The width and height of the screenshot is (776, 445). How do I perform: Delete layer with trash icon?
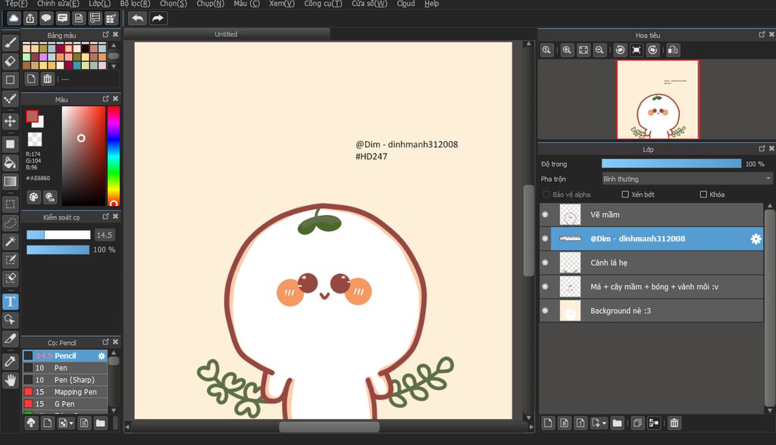point(674,423)
